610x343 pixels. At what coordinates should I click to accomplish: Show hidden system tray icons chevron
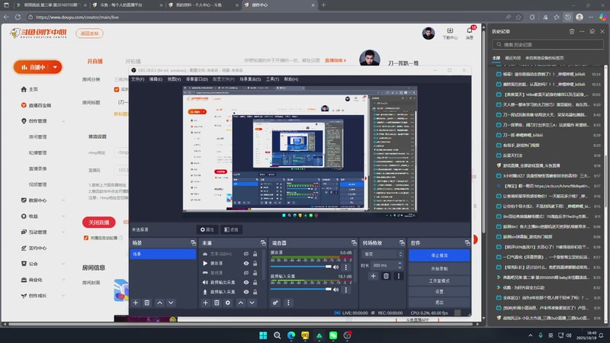pos(530,335)
